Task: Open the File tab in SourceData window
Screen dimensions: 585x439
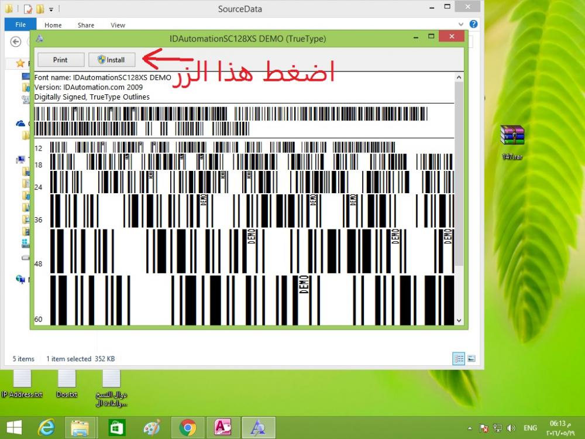Action: pos(20,25)
